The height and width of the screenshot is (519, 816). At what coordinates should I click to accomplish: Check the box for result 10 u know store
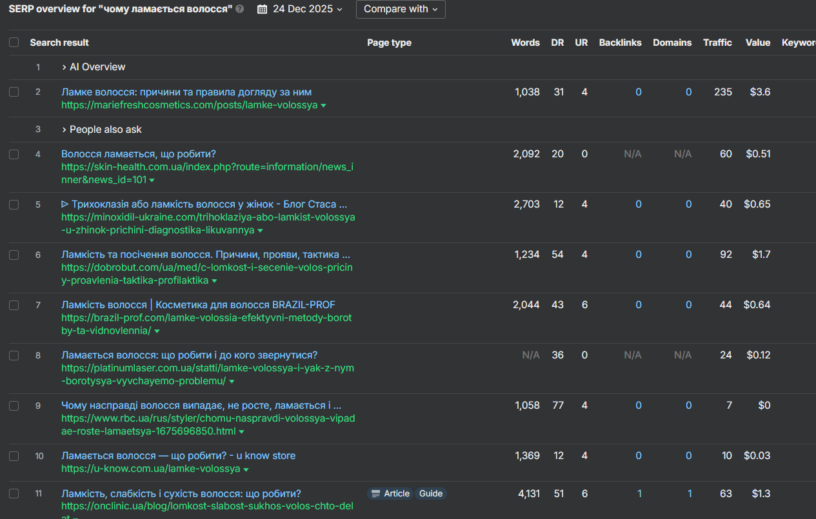coord(14,456)
